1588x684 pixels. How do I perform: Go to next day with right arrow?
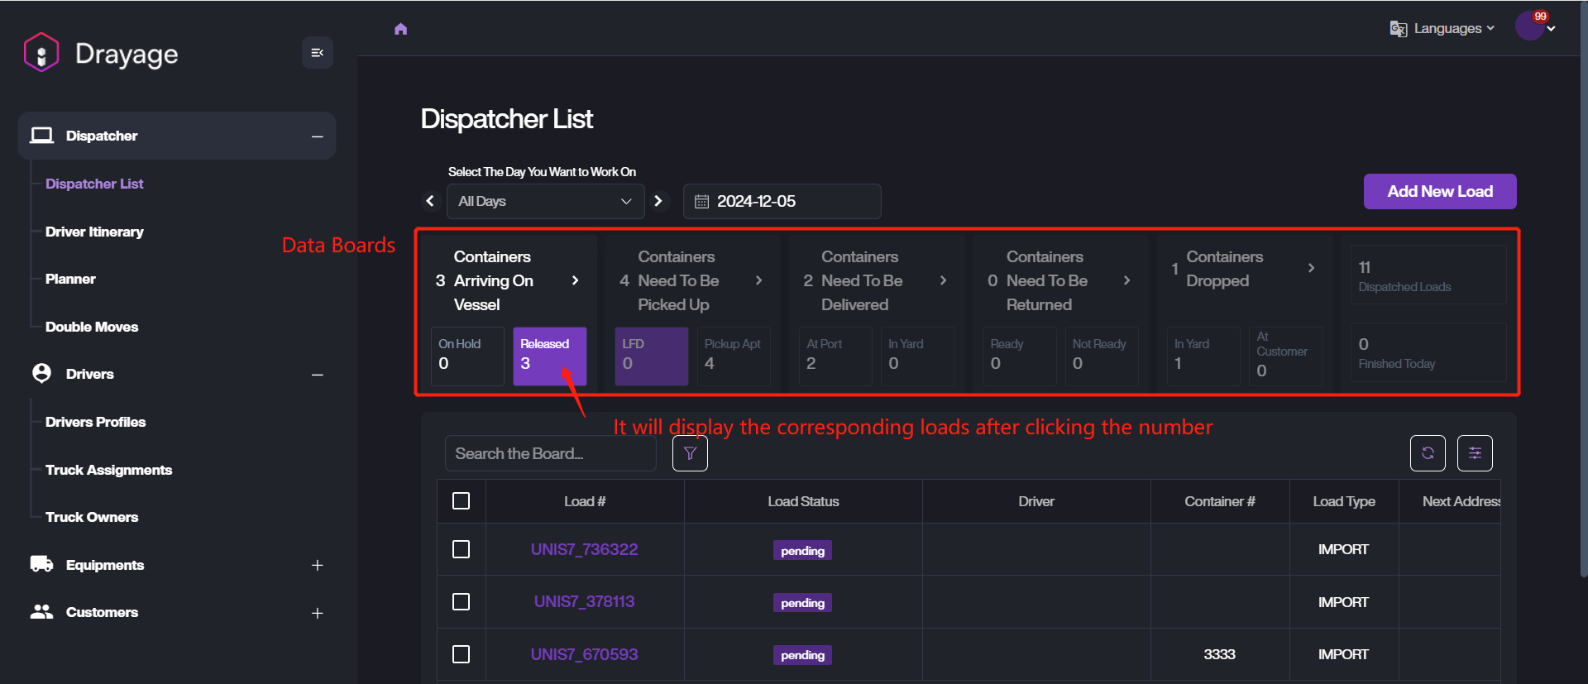(x=658, y=201)
